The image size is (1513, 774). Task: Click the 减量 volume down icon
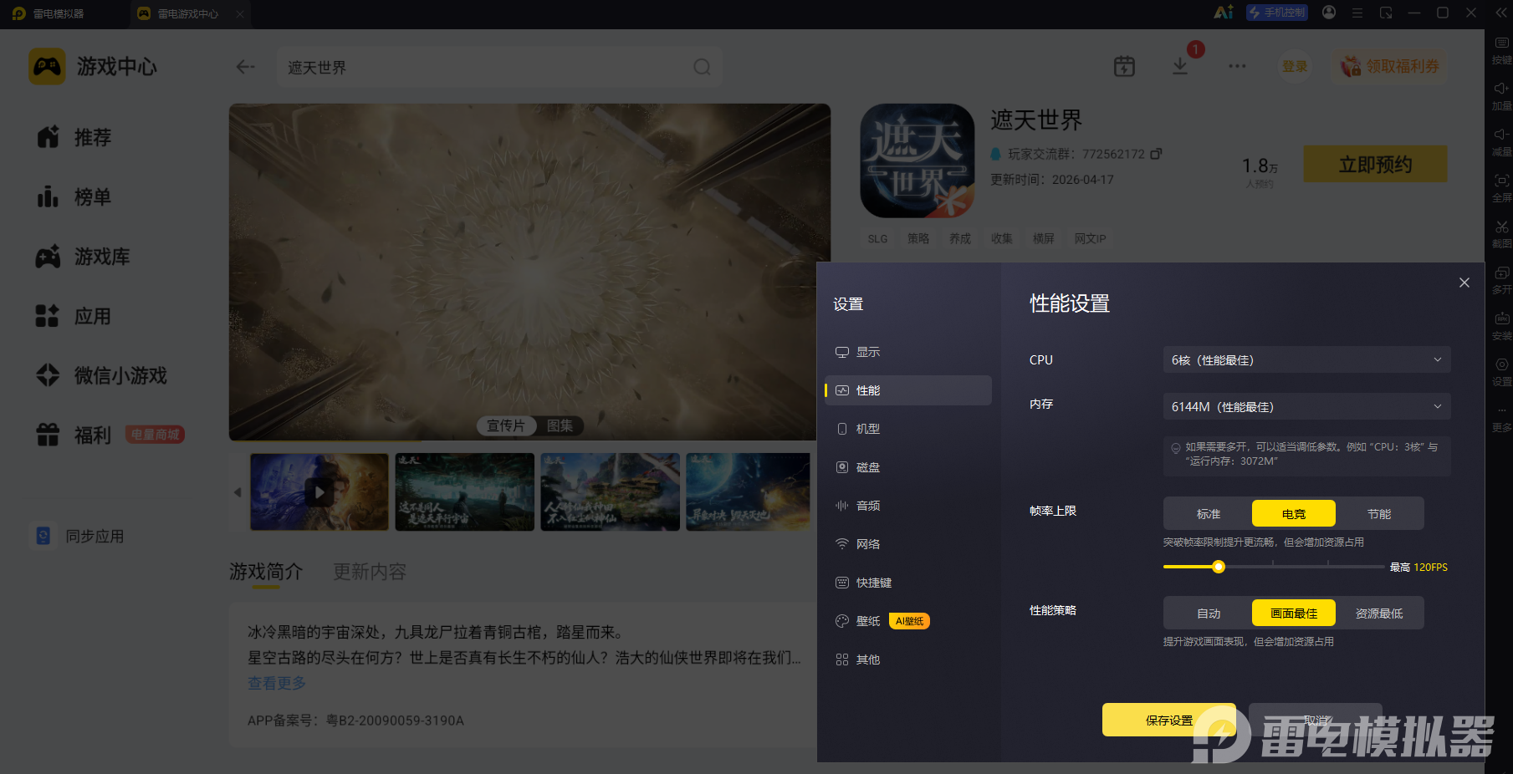(1501, 135)
